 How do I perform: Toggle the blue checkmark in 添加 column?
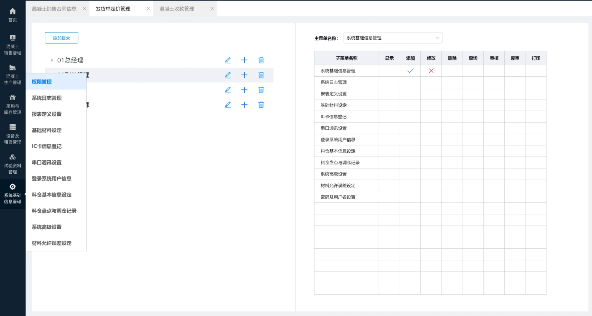pos(410,71)
